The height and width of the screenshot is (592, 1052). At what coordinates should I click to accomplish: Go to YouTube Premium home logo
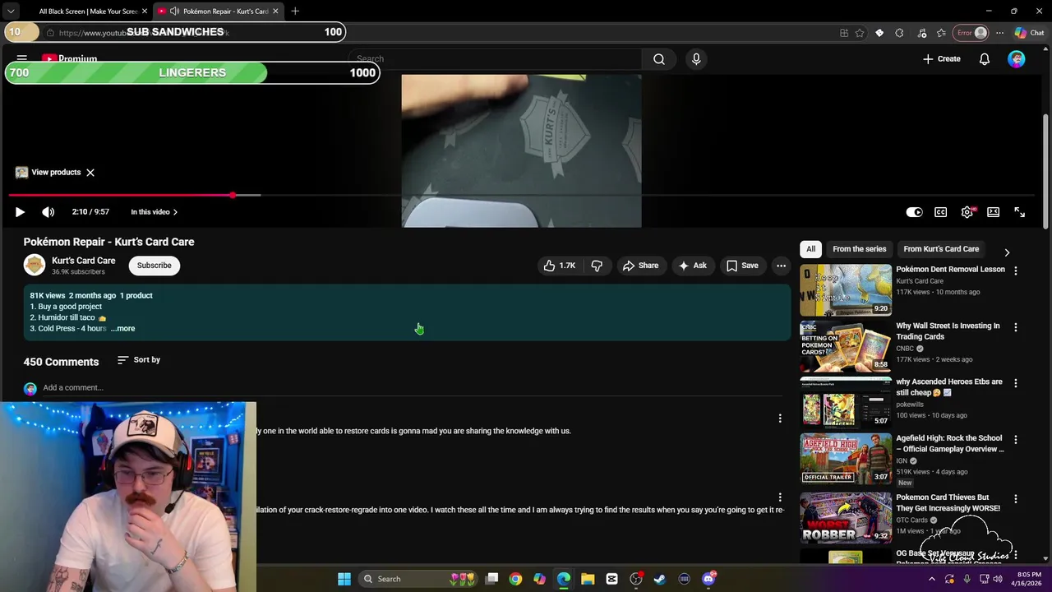click(69, 59)
